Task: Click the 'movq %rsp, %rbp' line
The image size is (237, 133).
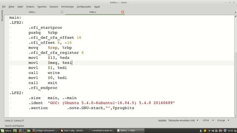Action: 50,48
